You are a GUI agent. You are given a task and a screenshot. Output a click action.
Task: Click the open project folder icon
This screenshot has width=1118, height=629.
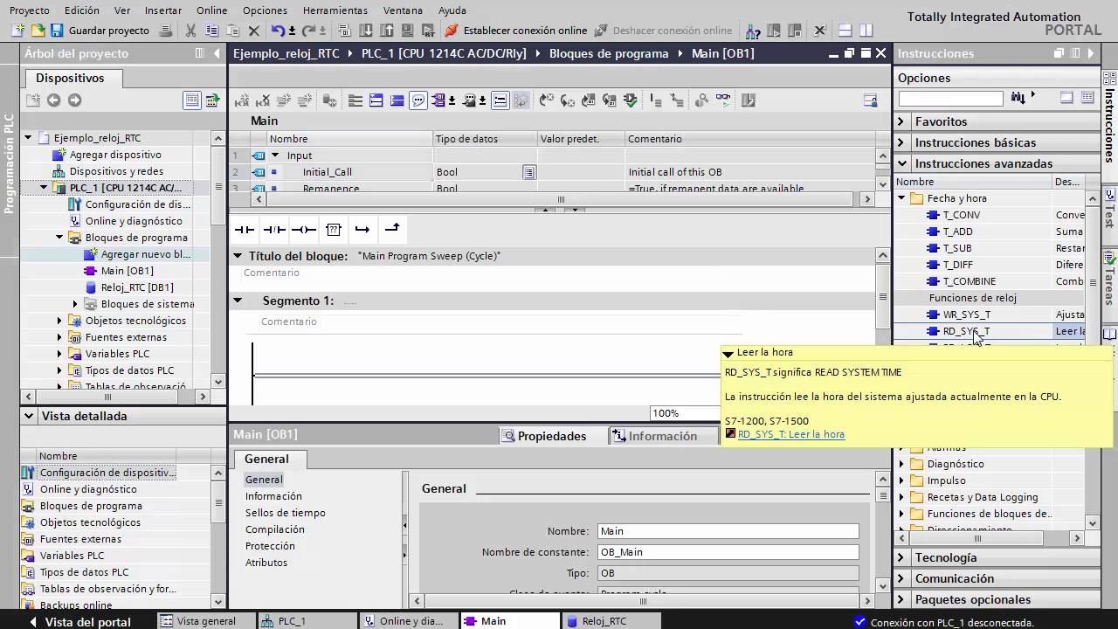point(38,31)
